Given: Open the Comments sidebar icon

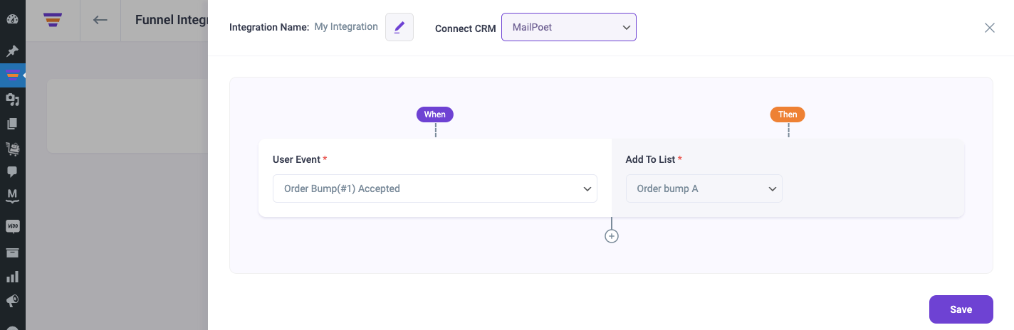Looking at the screenshot, I should pos(12,171).
